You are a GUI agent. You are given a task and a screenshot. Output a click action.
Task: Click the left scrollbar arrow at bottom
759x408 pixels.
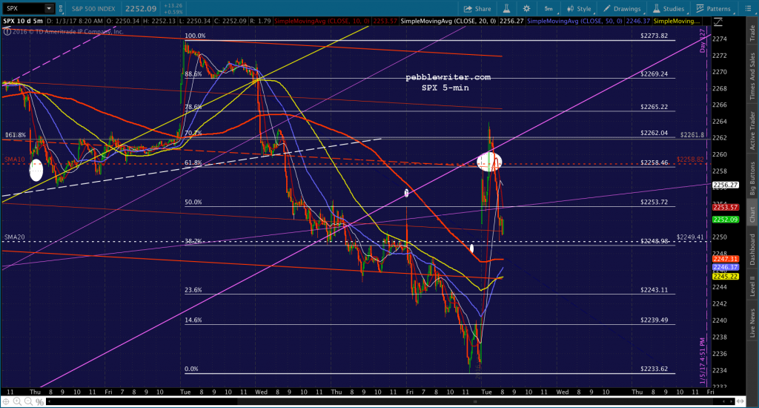coord(48,402)
